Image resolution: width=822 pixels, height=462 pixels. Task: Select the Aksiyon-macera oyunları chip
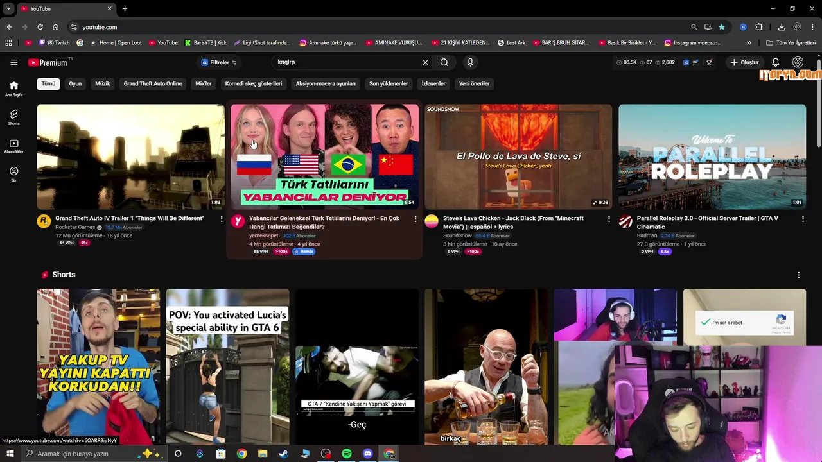tap(326, 83)
